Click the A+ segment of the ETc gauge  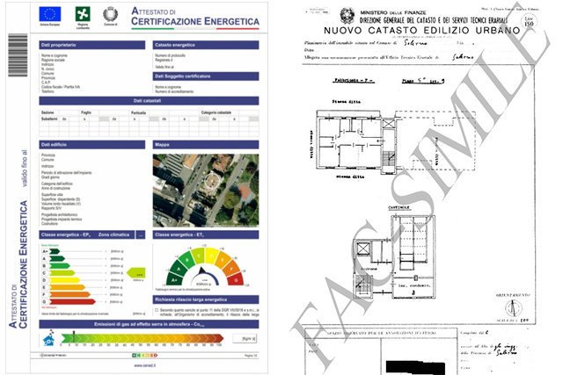click(174, 279)
